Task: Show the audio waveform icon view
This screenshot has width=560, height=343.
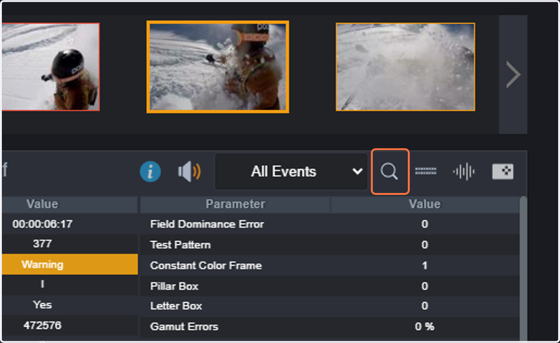Action: tap(463, 172)
